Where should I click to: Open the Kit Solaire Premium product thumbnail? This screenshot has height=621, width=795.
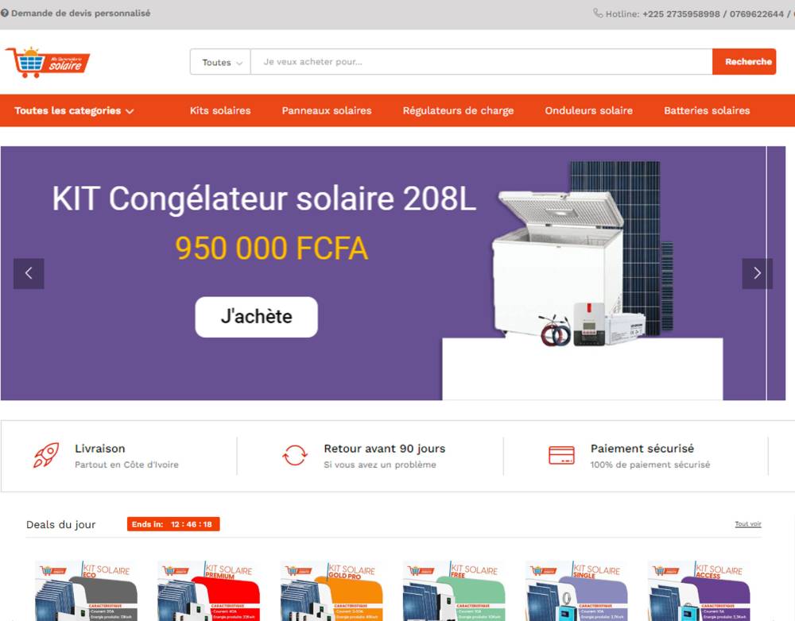(209, 590)
